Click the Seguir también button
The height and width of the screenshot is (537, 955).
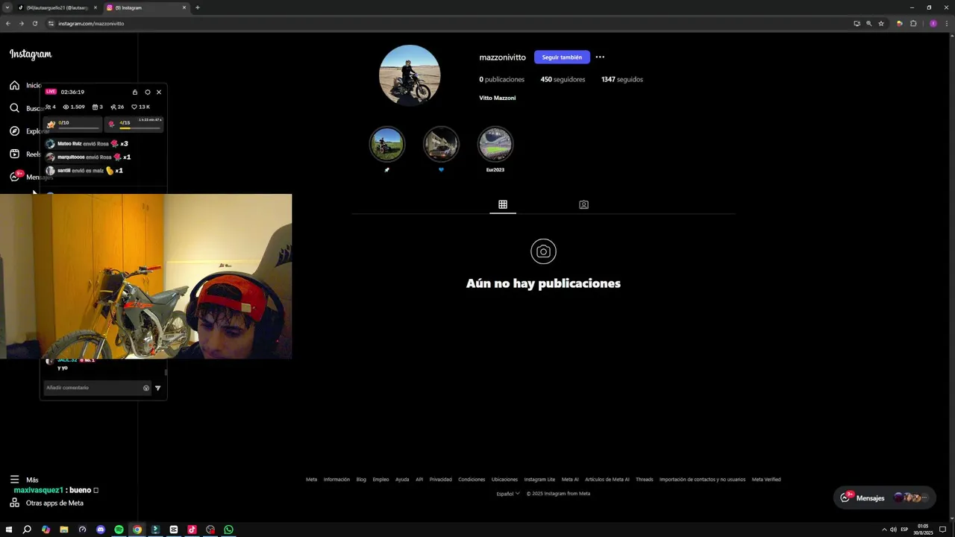coord(562,57)
